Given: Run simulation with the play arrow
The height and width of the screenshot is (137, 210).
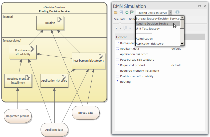Looking at the screenshot, I should pos(116,28).
